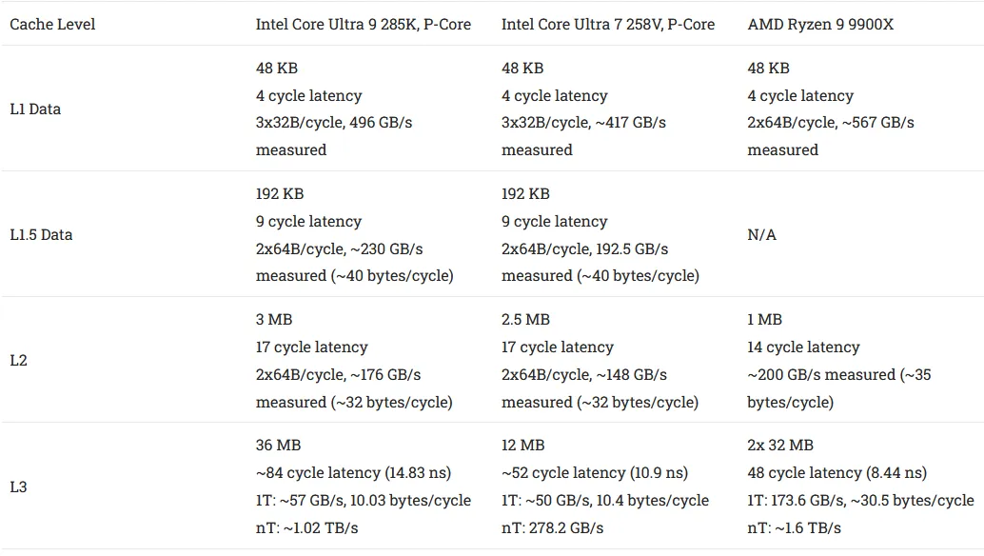
Task: Click the 36 MB L3 size entry
Action: 278,445
